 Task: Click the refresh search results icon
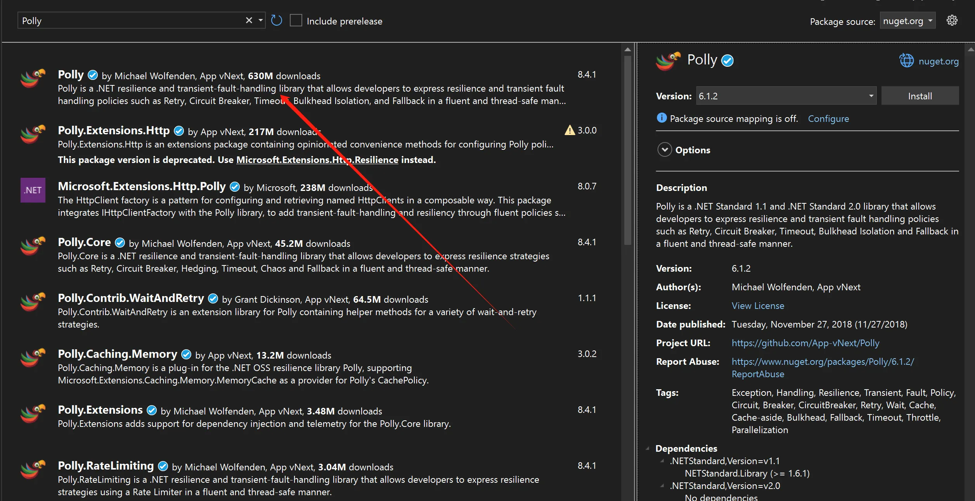pyautogui.click(x=276, y=21)
